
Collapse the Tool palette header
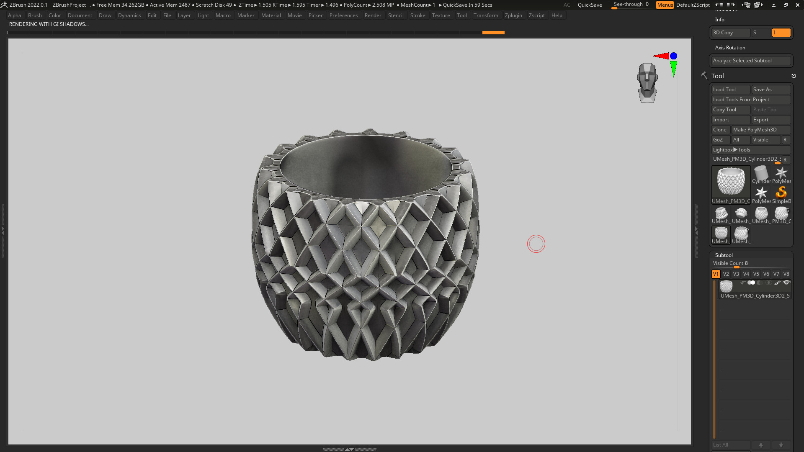tap(717, 76)
